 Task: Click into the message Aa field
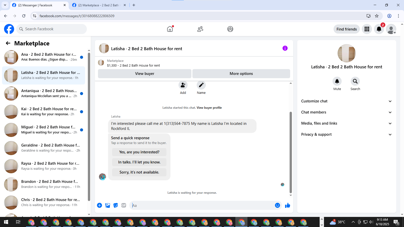(202, 205)
